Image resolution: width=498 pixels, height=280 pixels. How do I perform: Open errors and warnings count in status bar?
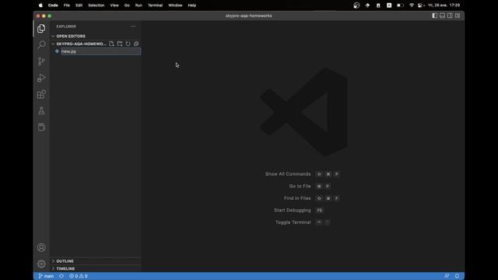tap(78, 276)
